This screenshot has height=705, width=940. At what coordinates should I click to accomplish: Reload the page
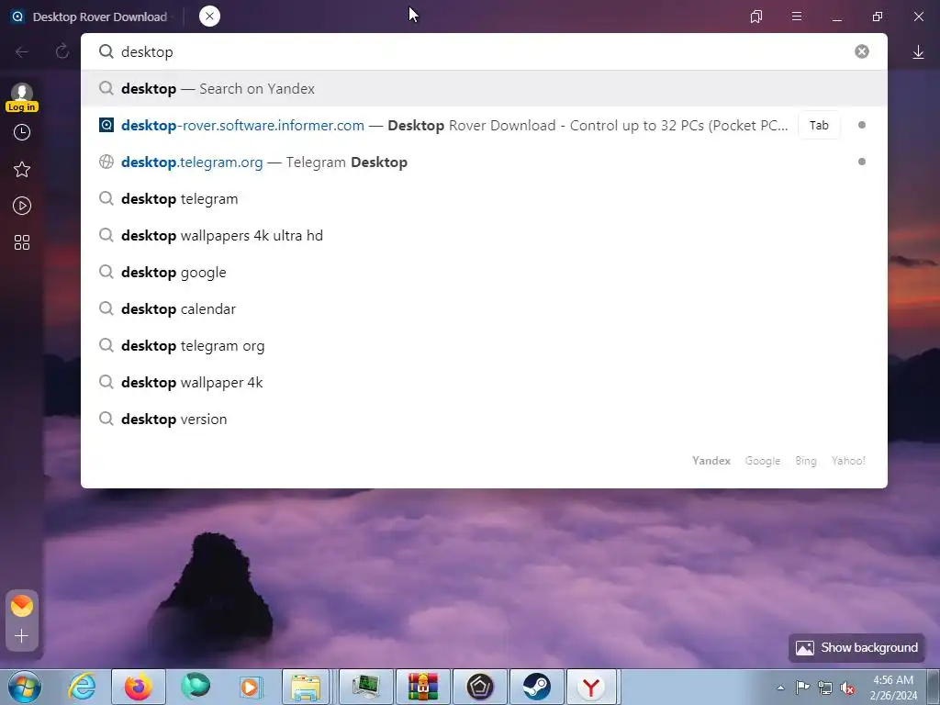tap(62, 51)
